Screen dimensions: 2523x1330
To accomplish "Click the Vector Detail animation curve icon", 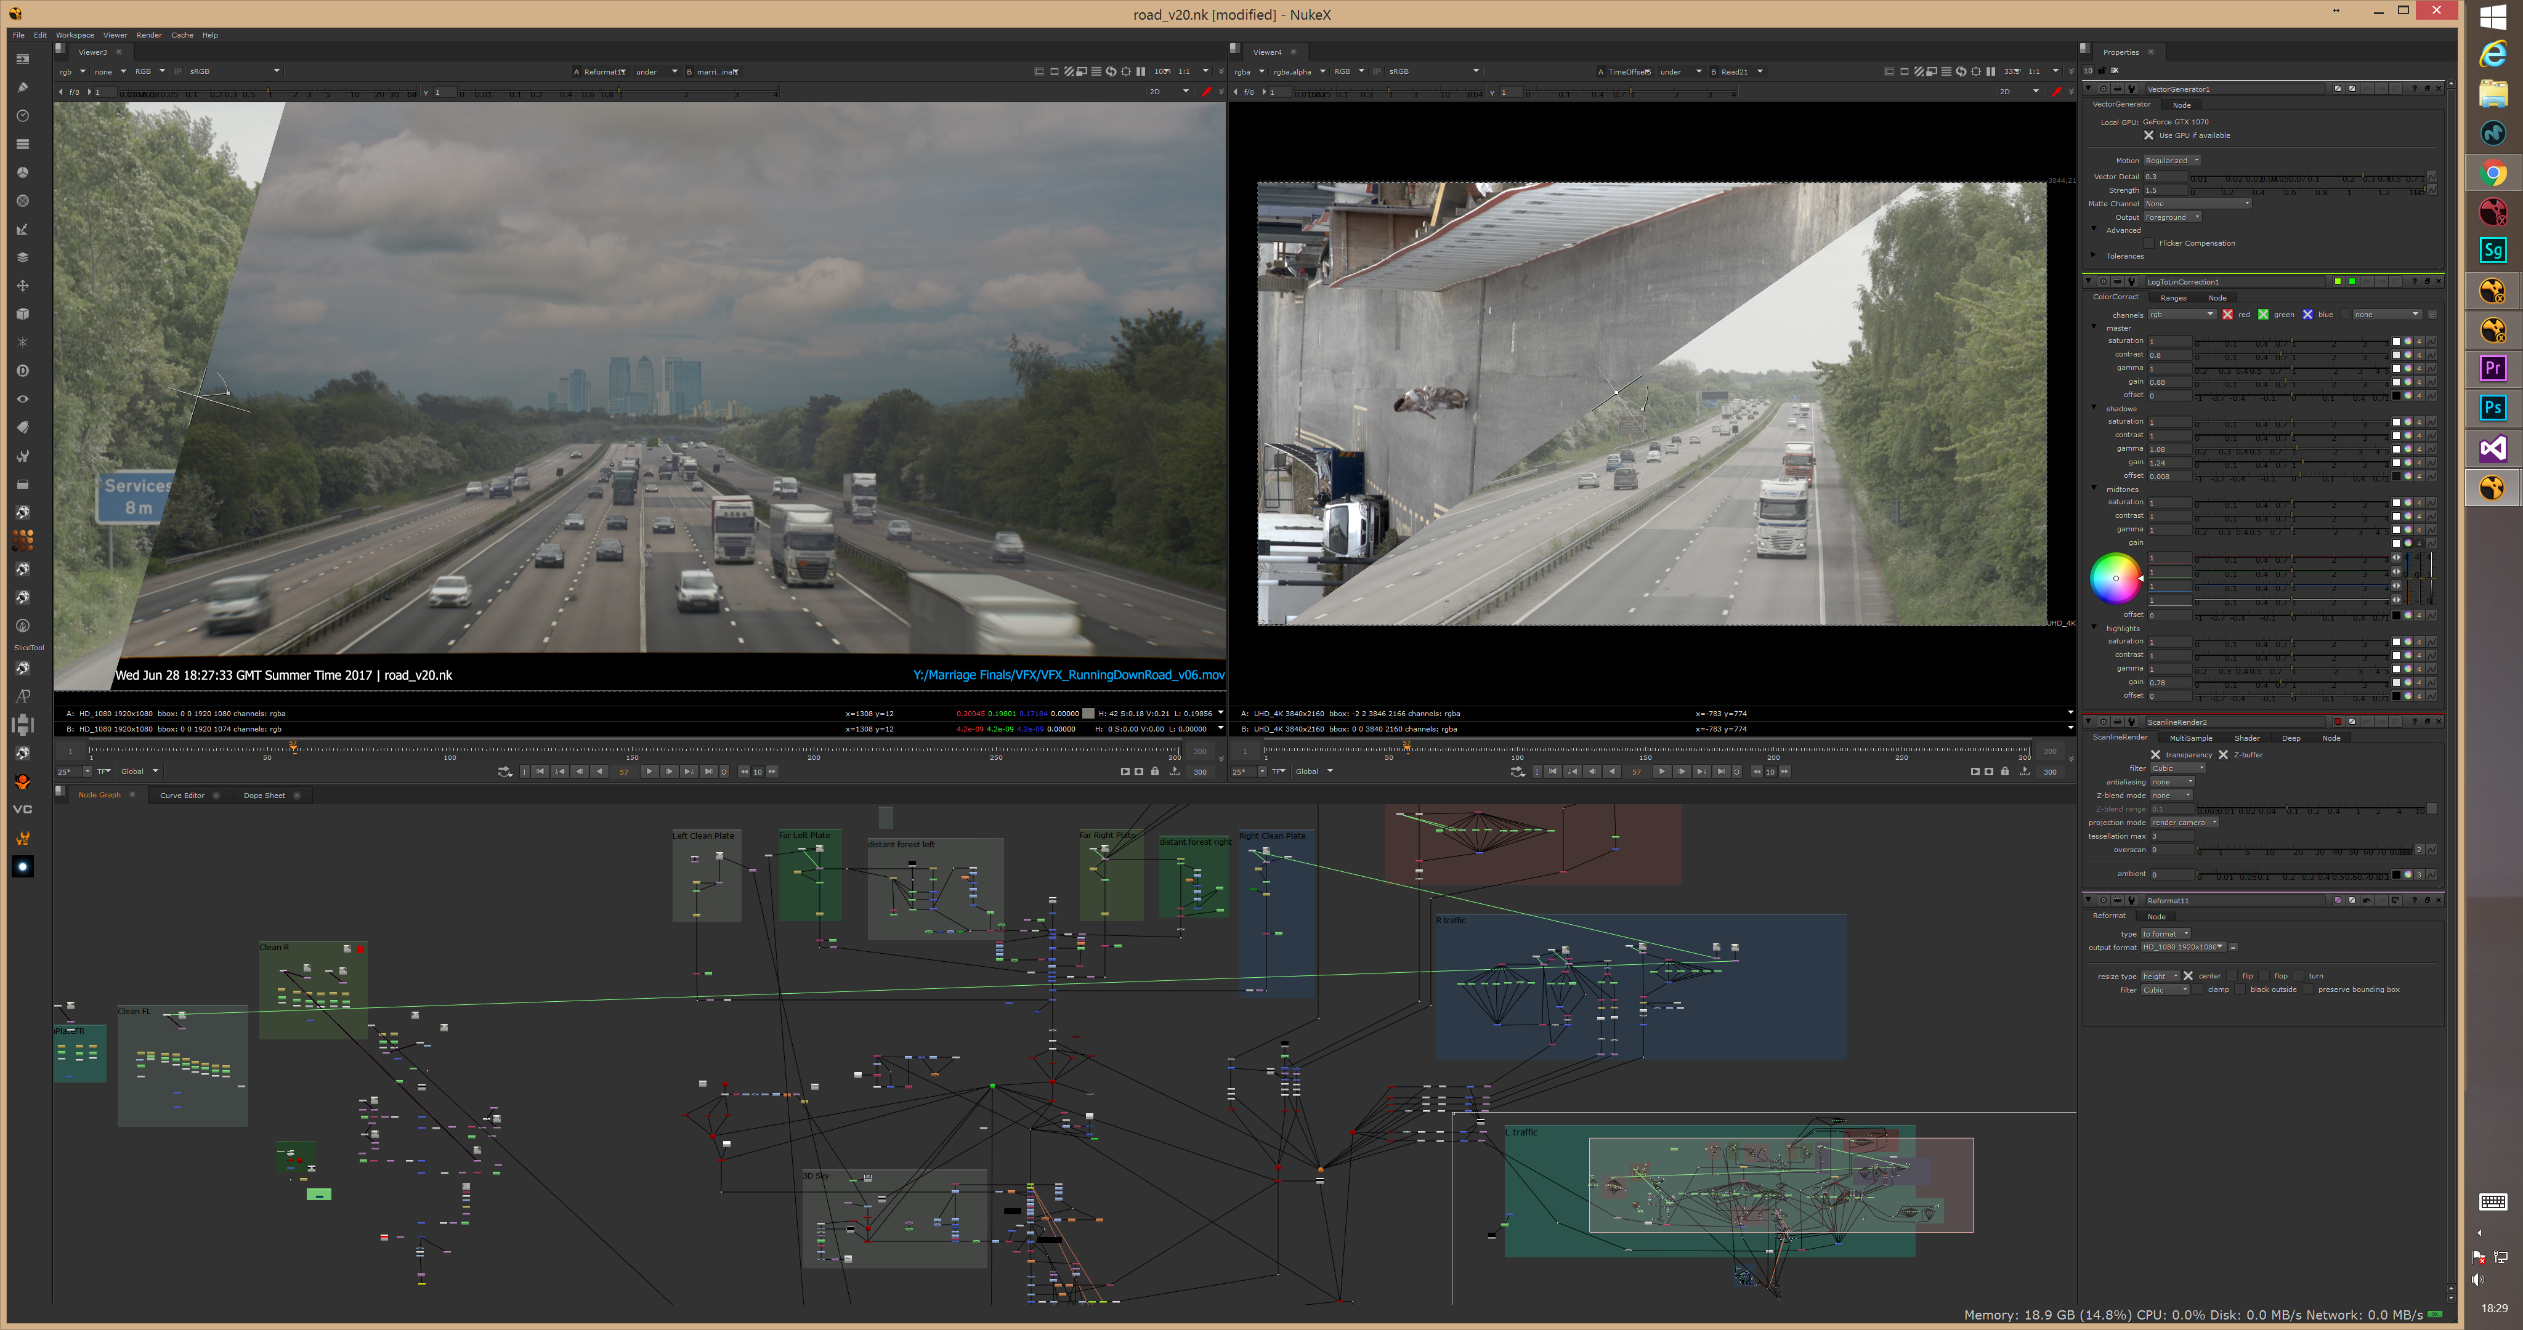I will pyautogui.click(x=2432, y=177).
